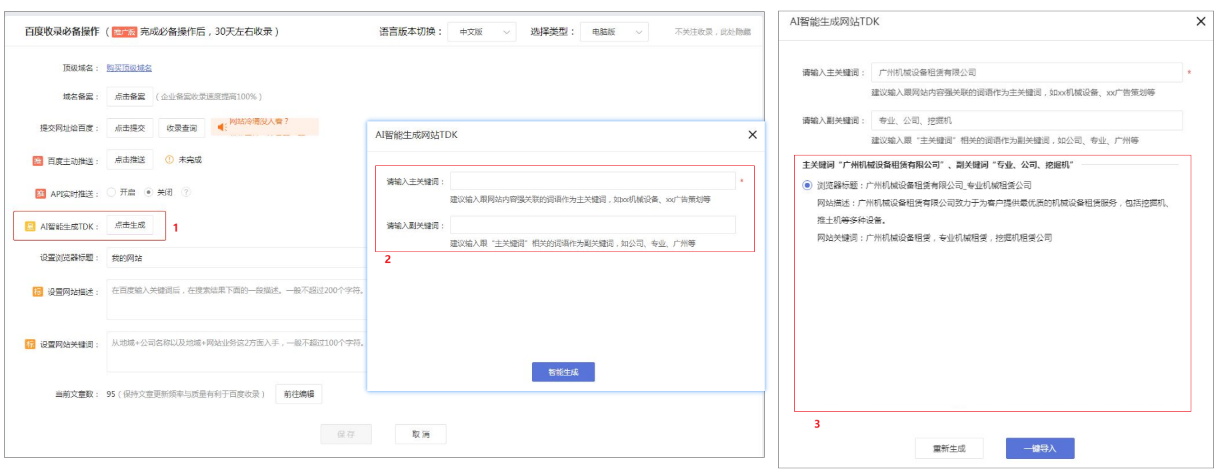Select 关闭 radio for API实时推送
1216x471 pixels.
[x=149, y=192]
